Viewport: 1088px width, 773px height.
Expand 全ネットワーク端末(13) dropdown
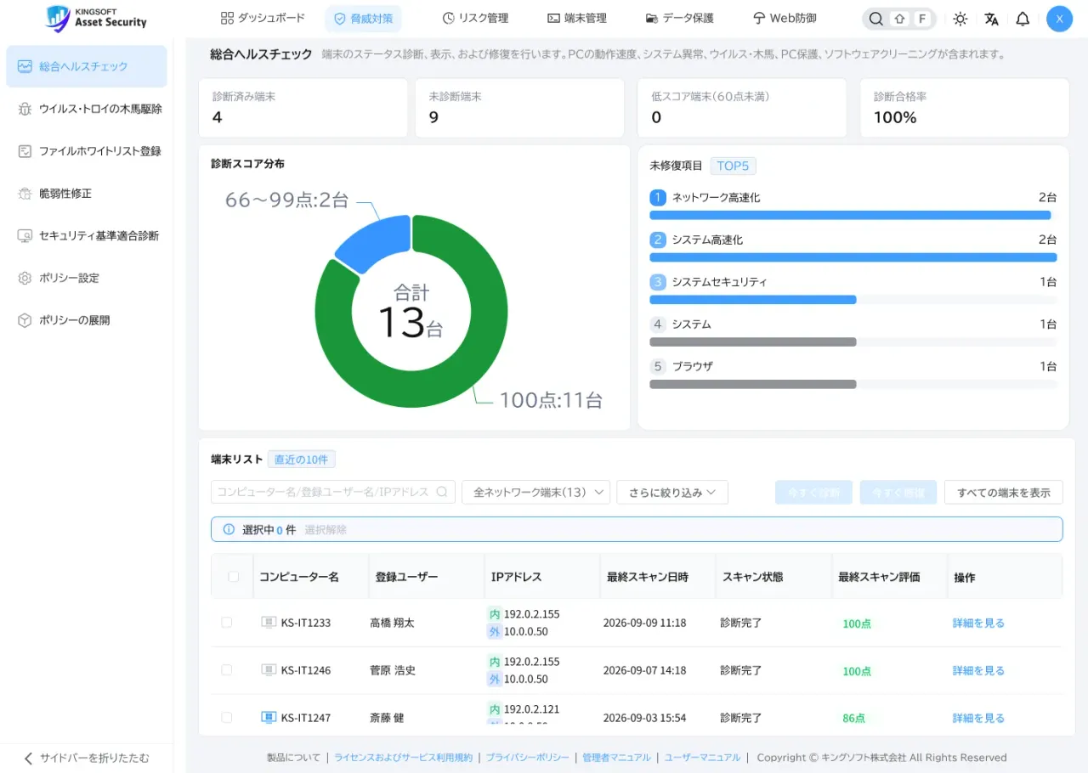(x=535, y=492)
